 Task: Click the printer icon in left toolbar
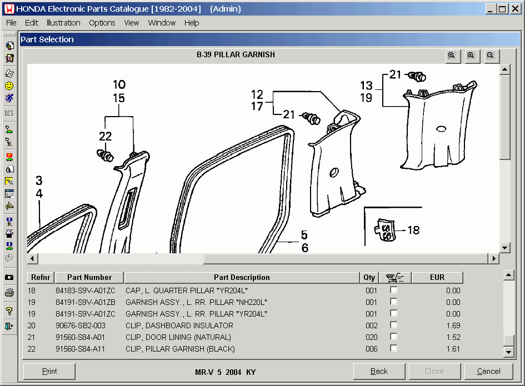tap(9, 292)
